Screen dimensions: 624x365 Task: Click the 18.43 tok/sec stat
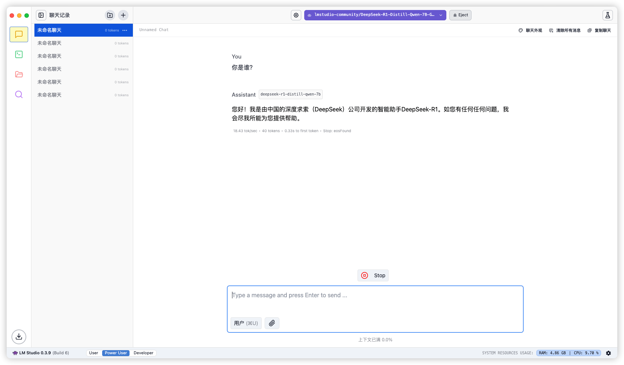tap(245, 131)
